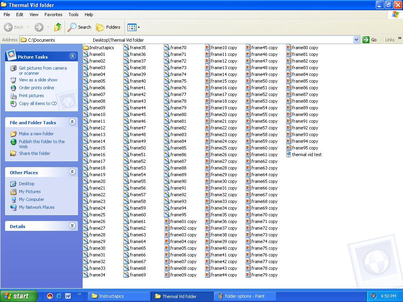Expand the quick launch chevron

pos(79,294)
